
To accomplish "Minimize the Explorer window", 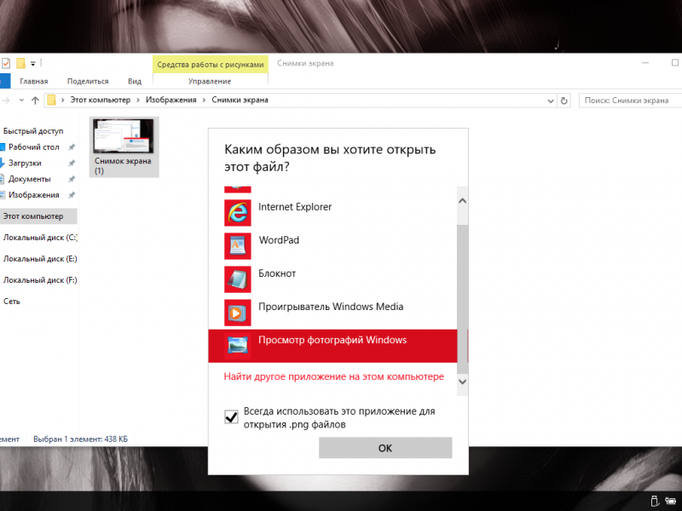I will pos(645,63).
